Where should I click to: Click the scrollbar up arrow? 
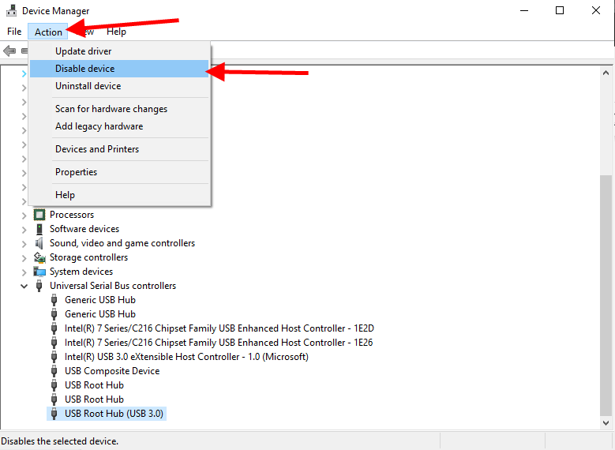[x=606, y=73]
